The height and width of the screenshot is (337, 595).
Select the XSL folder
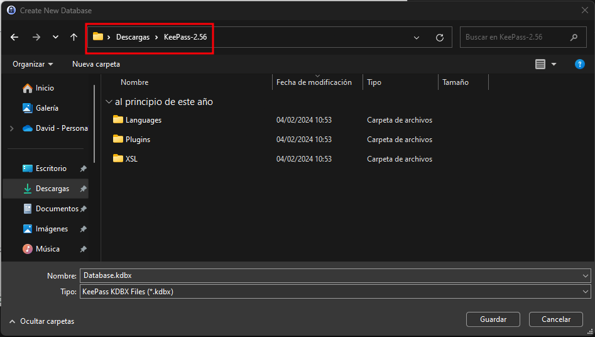coord(131,159)
